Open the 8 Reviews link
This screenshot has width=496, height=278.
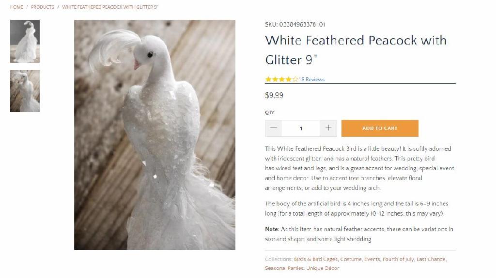312,79
